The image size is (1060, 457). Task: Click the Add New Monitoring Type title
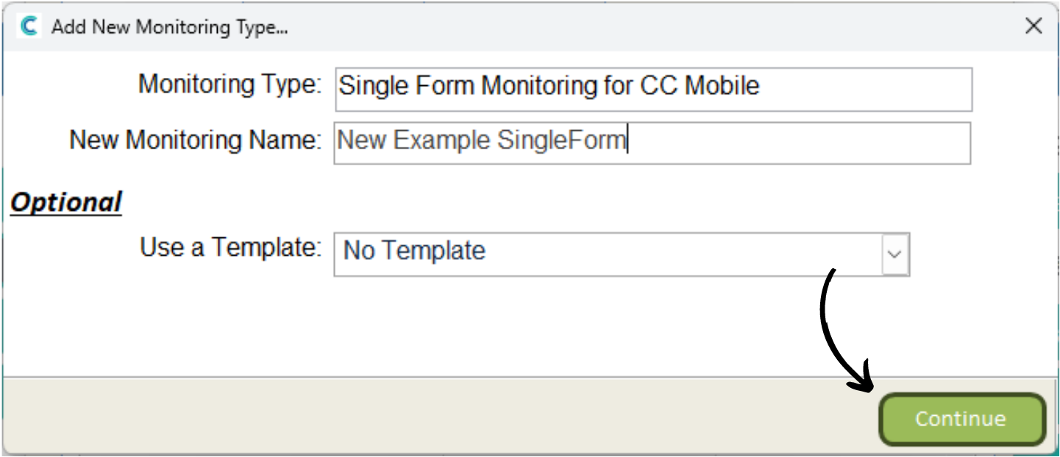(x=169, y=28)
